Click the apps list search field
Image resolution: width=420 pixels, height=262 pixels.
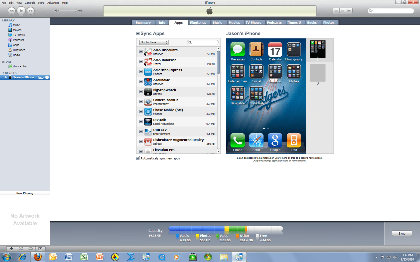click(203, 42)
